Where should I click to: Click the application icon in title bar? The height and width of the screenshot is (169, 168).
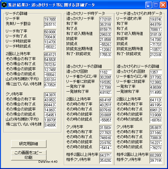click(x=4, y=5)
